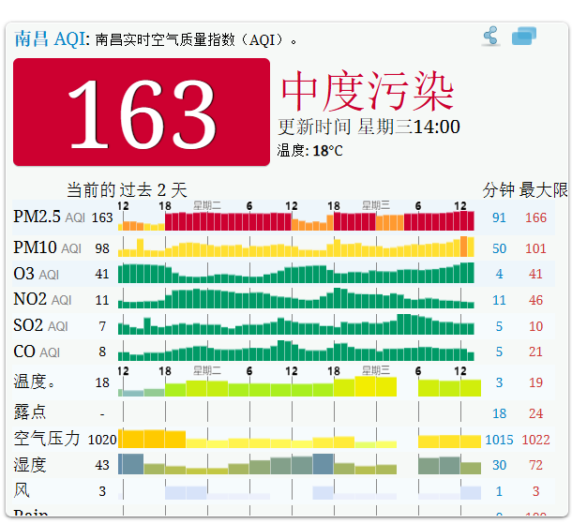
Task: Open the 南昌 AQI title link
Action: 52,38
